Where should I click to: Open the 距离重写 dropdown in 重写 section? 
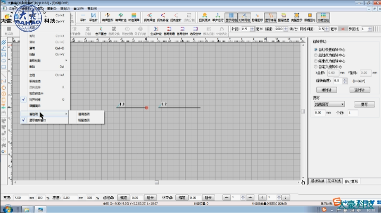pos(329,105)
